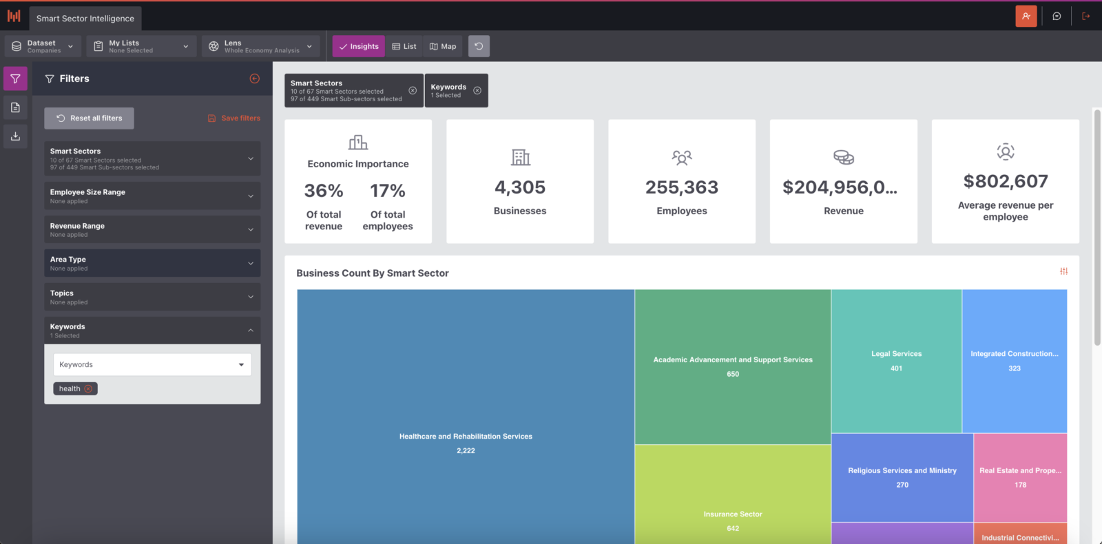The width and height of the screenshot is (1102, 544).
Task: Click the 255,363 Employees value
Action: point(682,187)
